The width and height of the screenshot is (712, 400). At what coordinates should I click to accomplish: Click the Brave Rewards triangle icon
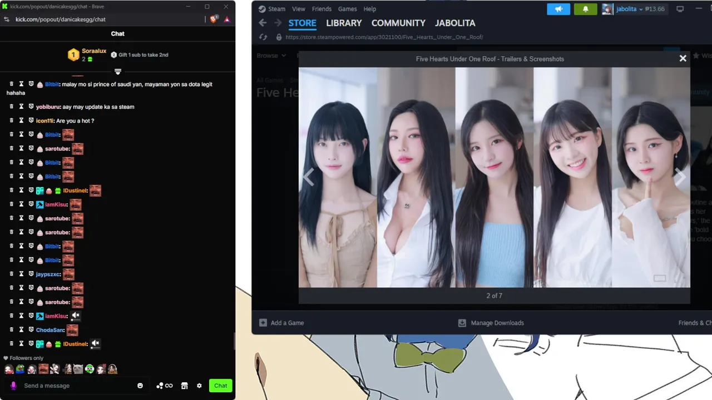click(x=227, y=19)
